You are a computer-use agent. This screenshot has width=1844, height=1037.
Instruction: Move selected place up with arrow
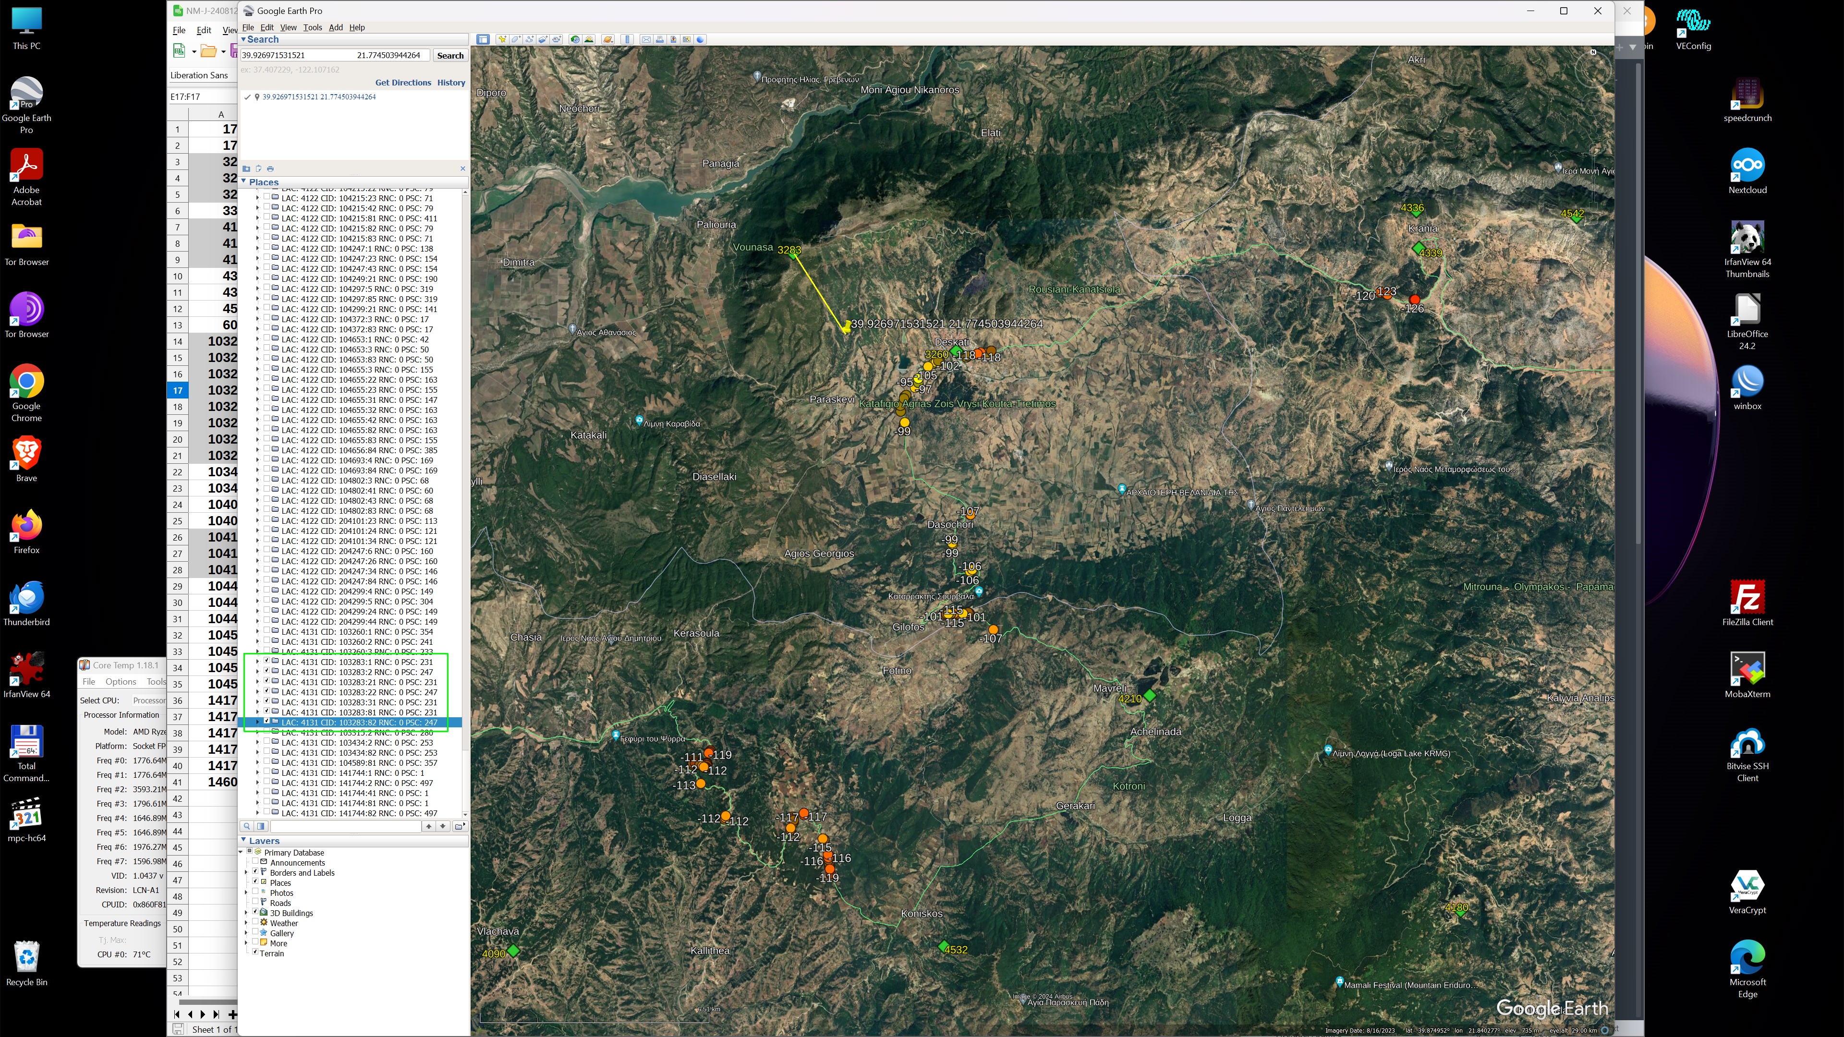pos(429,826)
